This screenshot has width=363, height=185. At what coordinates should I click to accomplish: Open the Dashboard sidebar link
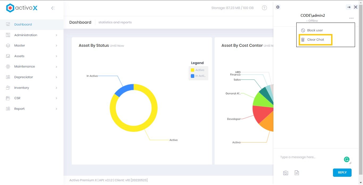[x=23, y=24]
